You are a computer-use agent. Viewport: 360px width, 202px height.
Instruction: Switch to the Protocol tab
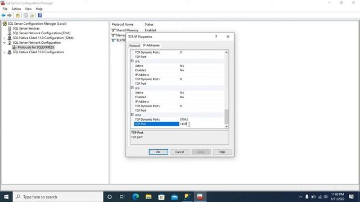click(134, 45)
